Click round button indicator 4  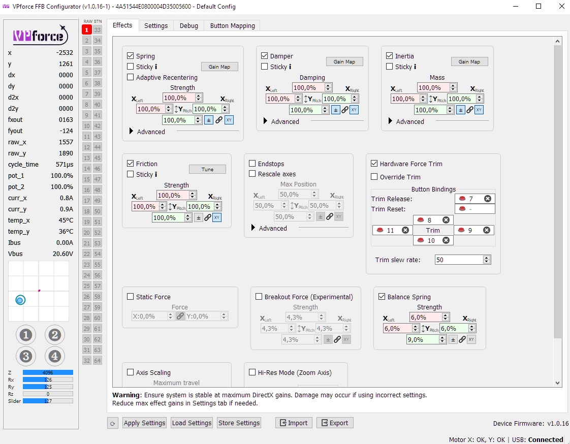click(x=55, y=356)
